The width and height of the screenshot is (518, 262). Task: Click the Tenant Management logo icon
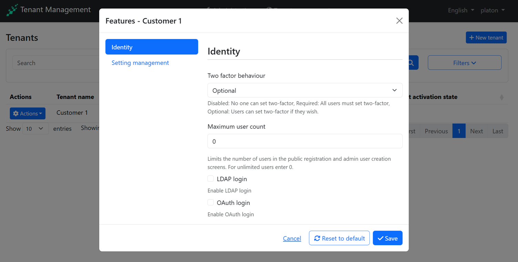[x=12, y=10]
